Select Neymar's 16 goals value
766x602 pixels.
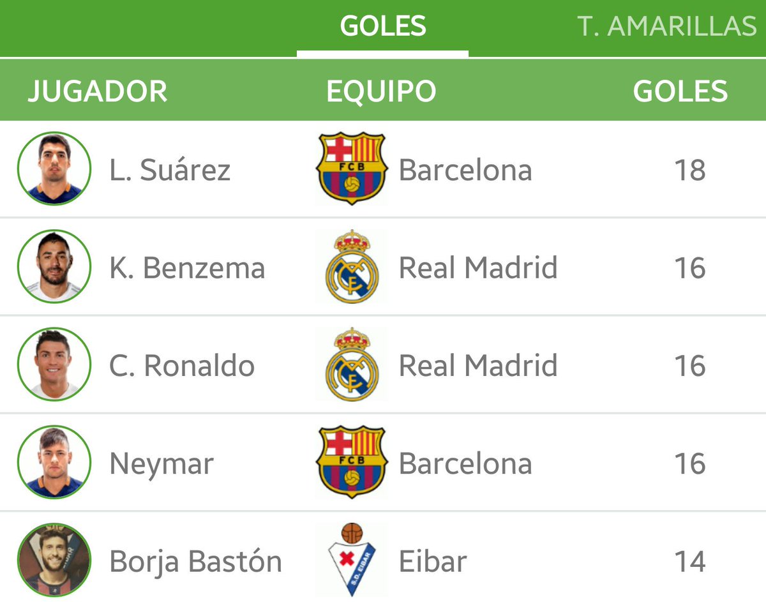pyautogui.click(x=690, y=463)
